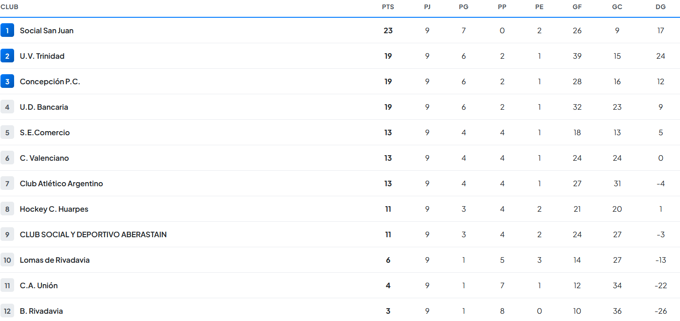Viewport: 680px width, 321px height.
Task: Click the gray rank 4 badge
Action: tap(7, 107)
